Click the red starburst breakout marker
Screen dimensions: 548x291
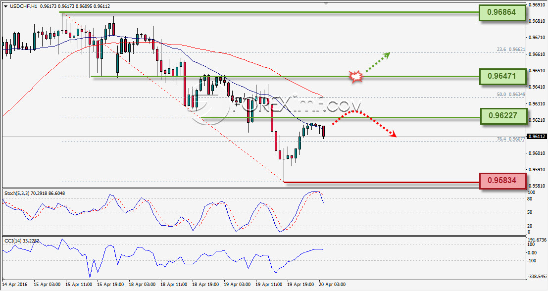coord(356,76)
